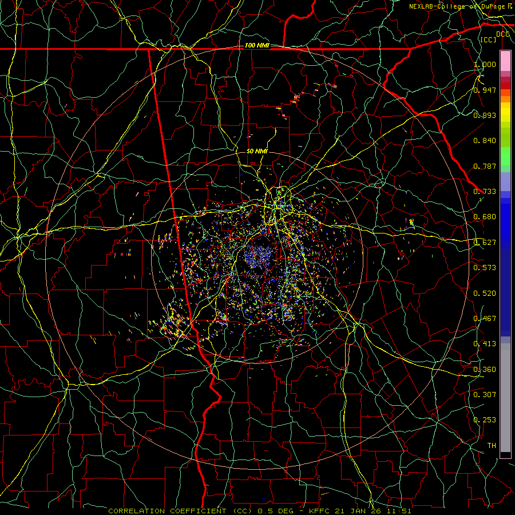Click the DCC label above the legend

503,34
